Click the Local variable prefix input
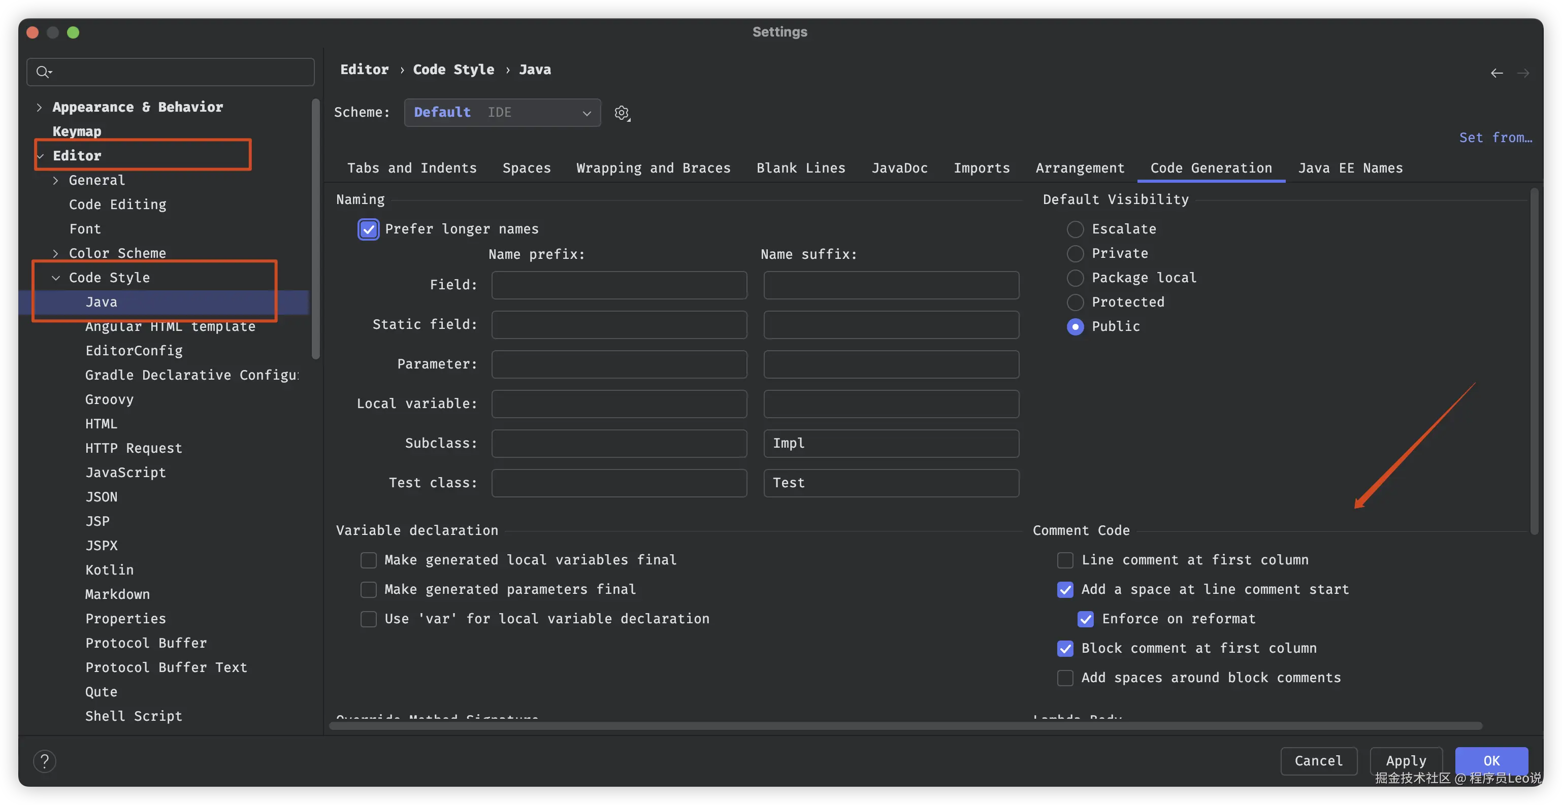 pyautogui.click(x=619, y=404)
